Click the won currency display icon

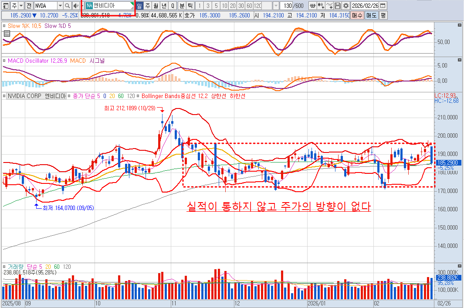pos(312,6)
